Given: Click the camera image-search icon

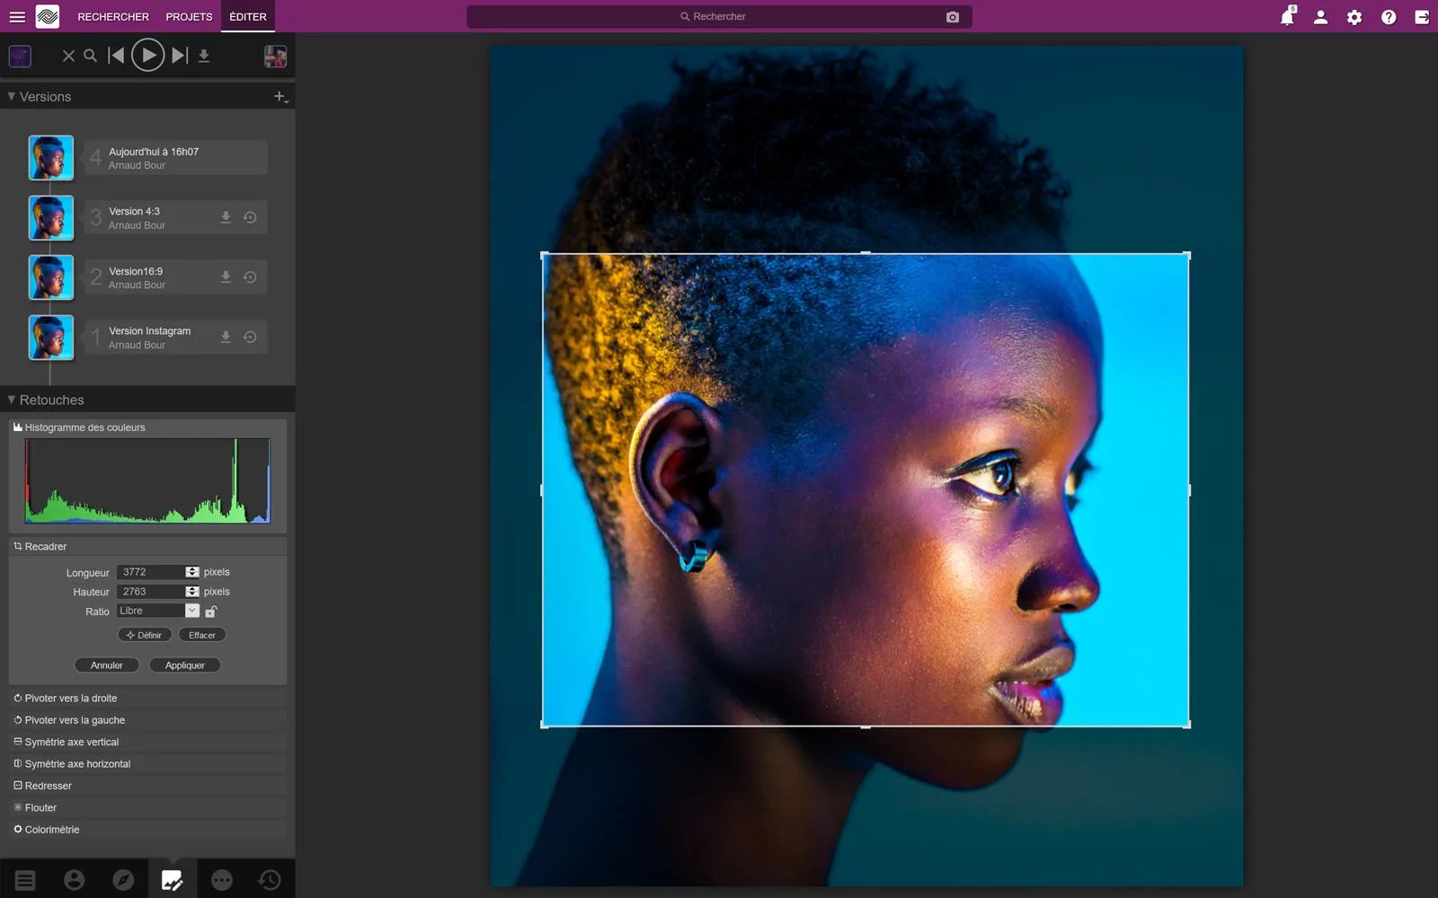Looking at the screenshot, I should [953, 17].
